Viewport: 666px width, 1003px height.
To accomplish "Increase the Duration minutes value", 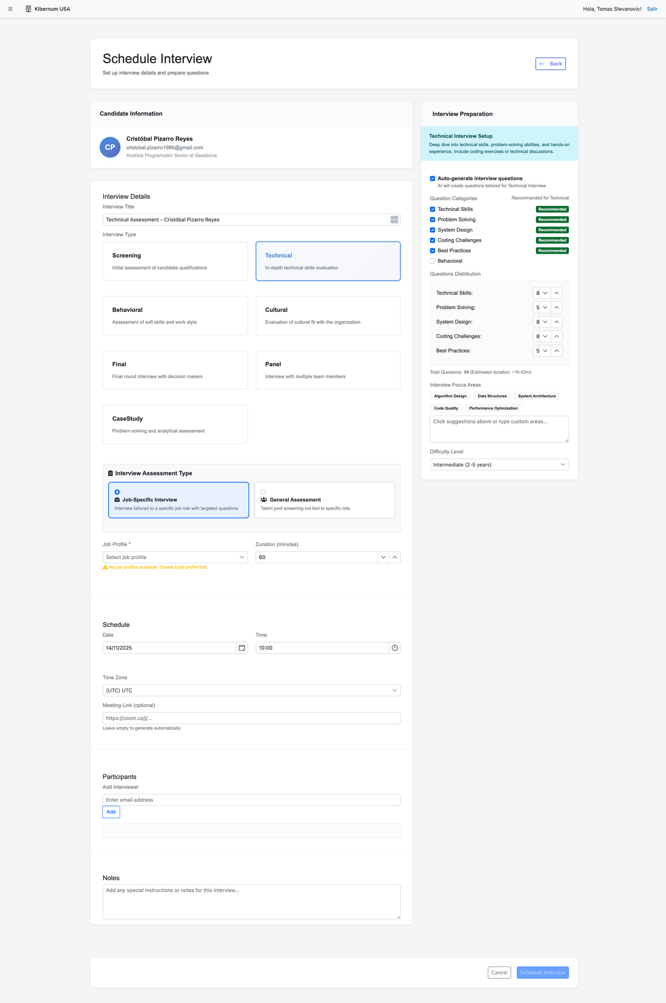I will coord(395,557).
